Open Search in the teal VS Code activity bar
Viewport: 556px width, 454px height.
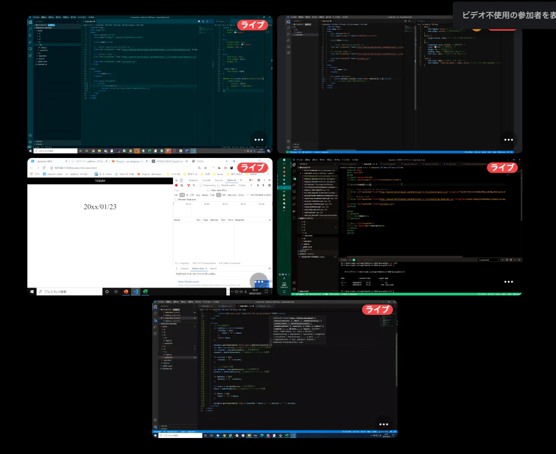(30, 29)
